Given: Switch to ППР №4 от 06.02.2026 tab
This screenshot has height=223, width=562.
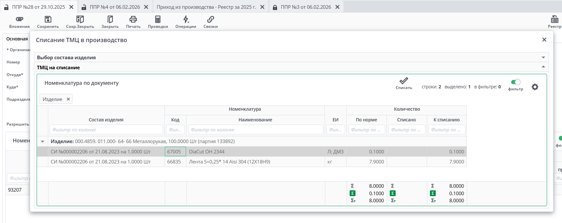Looking at the screenshot, I should tap(115, 7).
